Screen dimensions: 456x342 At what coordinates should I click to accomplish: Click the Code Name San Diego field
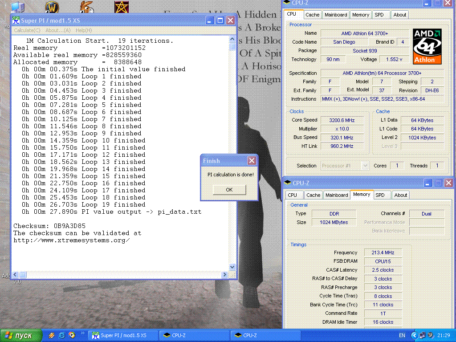(344, 42)
